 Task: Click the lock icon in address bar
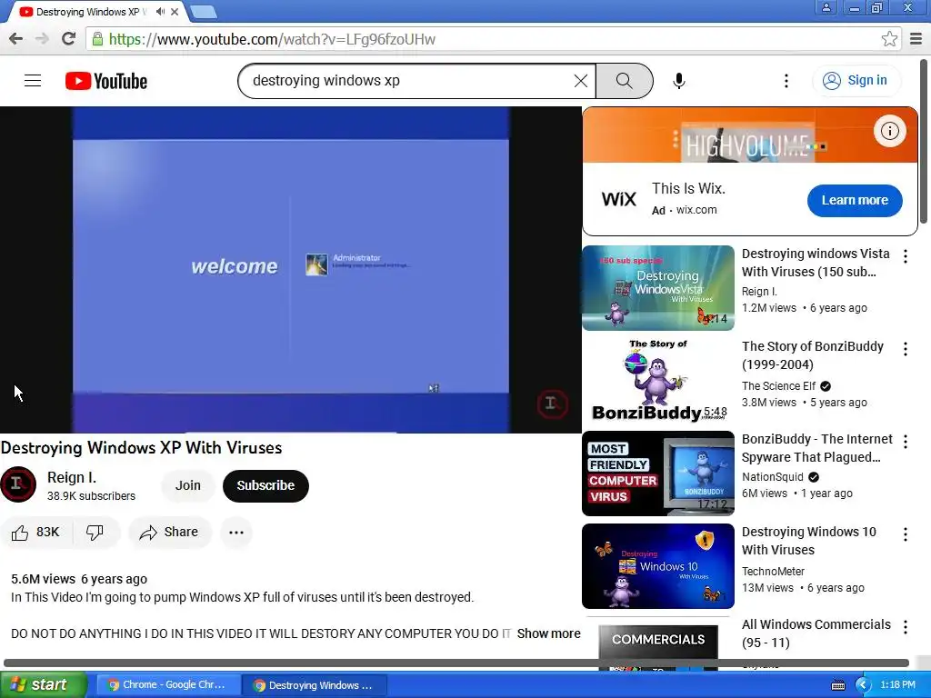97,39
